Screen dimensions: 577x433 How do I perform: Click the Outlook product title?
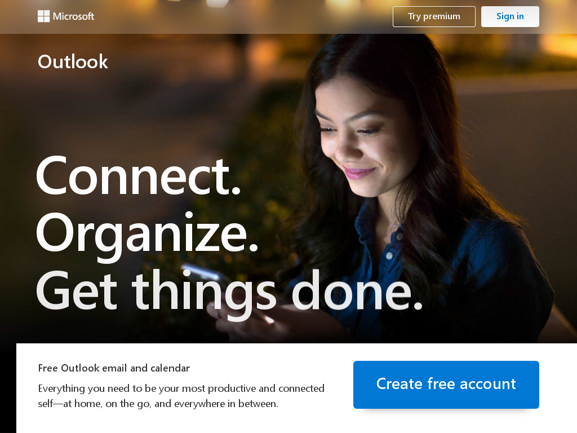click(x=73, y=61)
